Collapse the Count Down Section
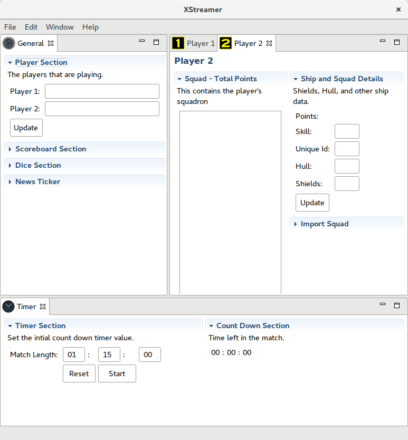The height and width of the screenshot is (440, 408). click(x=211, y=326)
